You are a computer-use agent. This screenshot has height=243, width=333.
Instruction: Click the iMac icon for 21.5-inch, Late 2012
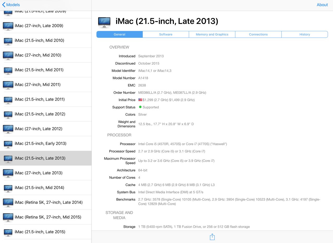(8, 115)
